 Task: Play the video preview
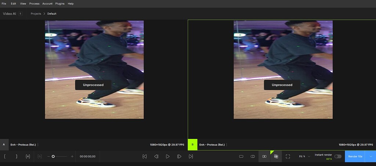[x=167, y=156]
